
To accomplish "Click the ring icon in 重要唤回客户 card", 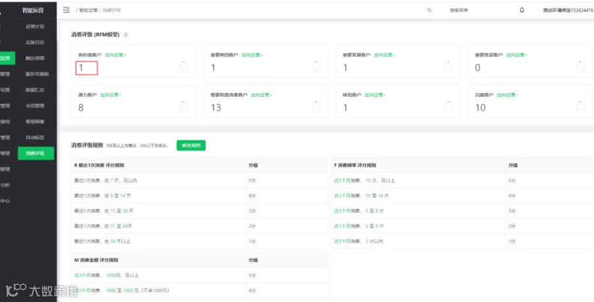I will click(316, 66).
